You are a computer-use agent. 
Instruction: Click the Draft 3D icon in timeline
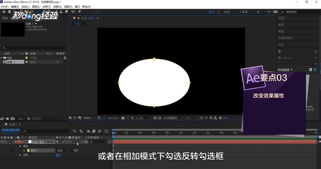[81, 131]
